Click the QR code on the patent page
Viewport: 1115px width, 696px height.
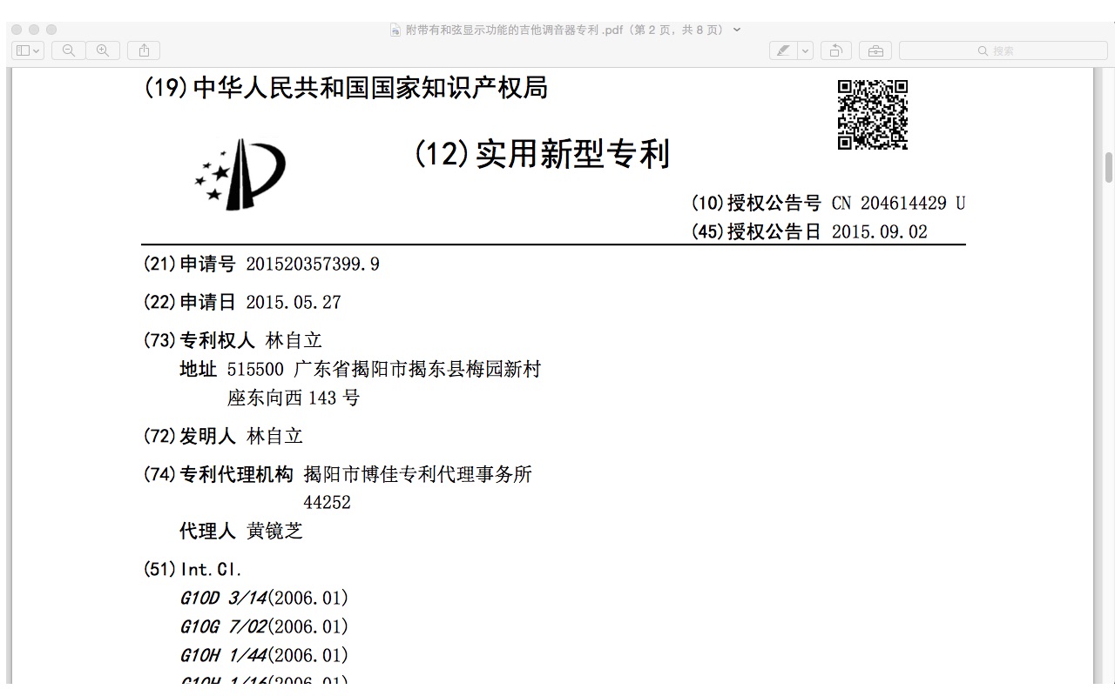pos(872,115)
